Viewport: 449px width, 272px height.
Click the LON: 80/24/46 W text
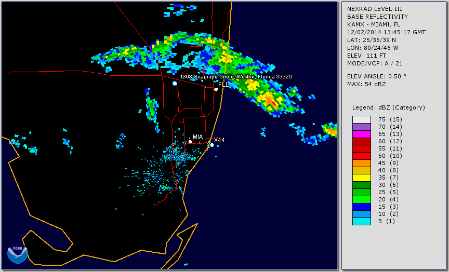tap(373, 48)
